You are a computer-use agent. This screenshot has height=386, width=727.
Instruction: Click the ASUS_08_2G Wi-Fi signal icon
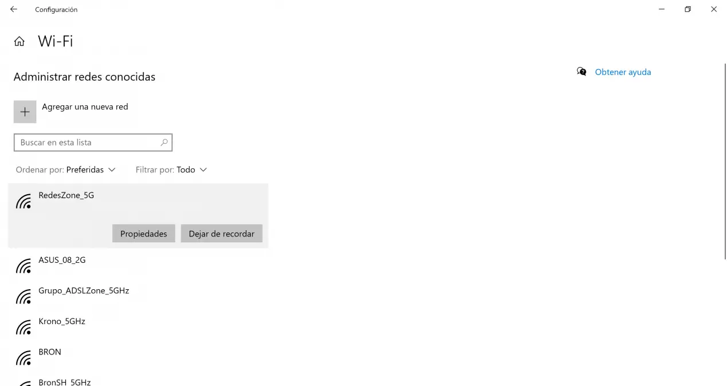(x=24, y=266)
